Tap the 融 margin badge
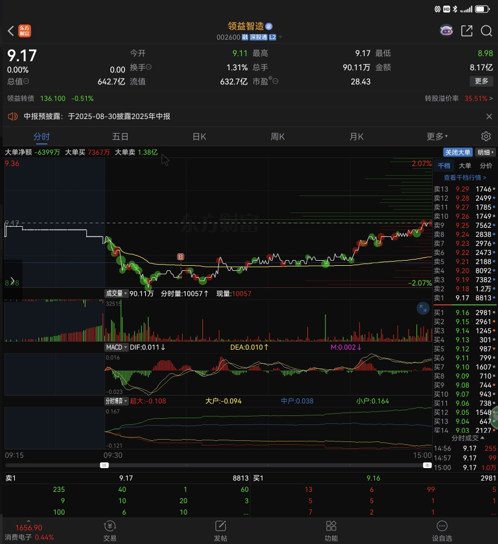This screenshot has height=544, width=498. (245, 37)
